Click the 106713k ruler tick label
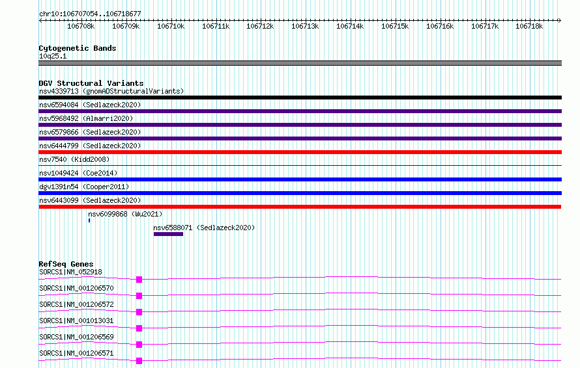Screen dimensions: 580x368 [305, 26]
